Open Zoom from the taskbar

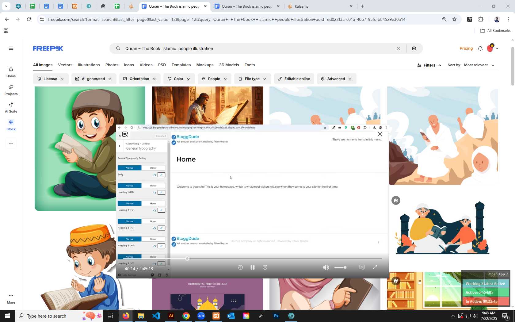[x=201, y=316]
